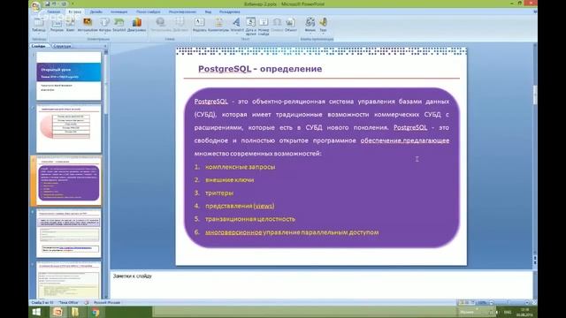Insert Номер слайда slide number

pos(264,26)
